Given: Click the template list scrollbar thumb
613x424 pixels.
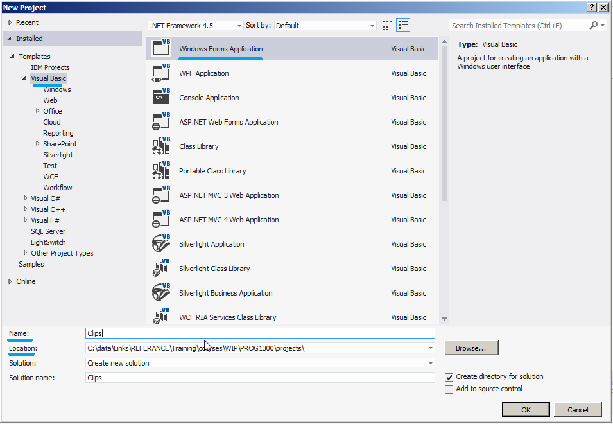Looking at the screenshot, I should pyautogui.click(x=444, y=123).
